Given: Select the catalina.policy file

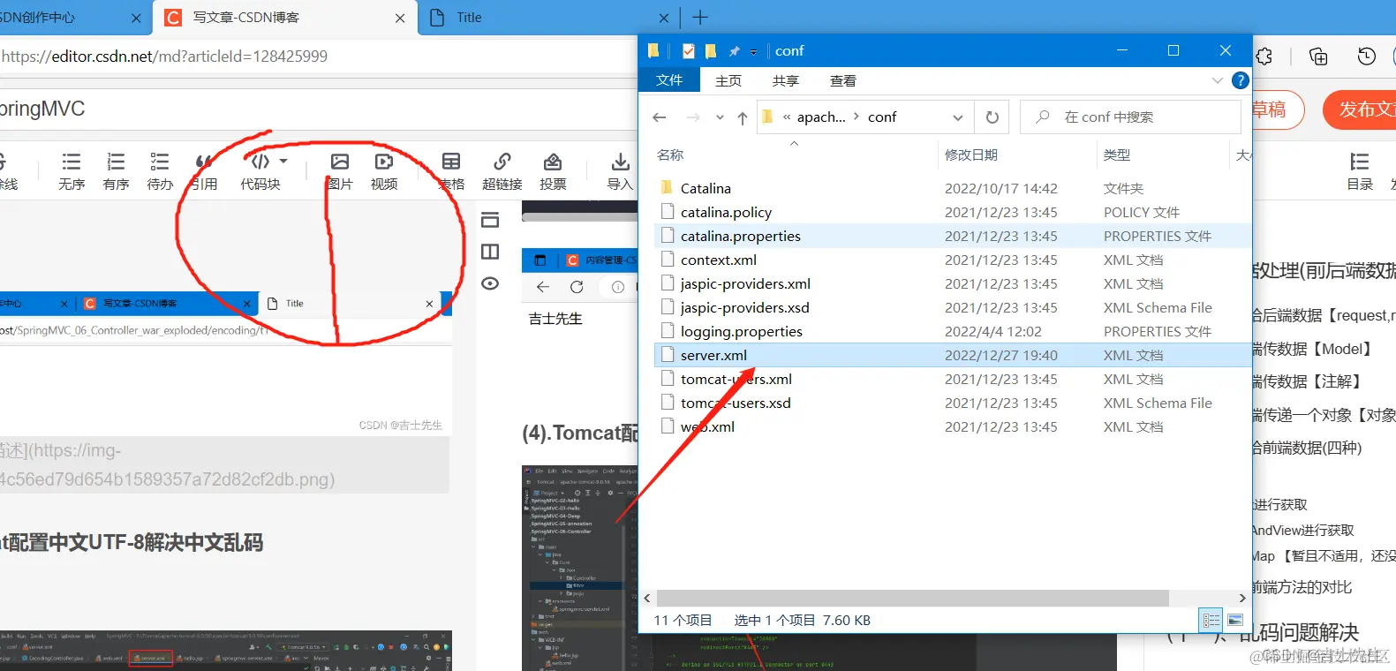Looking at the screenshot, I should pos(726,212).
